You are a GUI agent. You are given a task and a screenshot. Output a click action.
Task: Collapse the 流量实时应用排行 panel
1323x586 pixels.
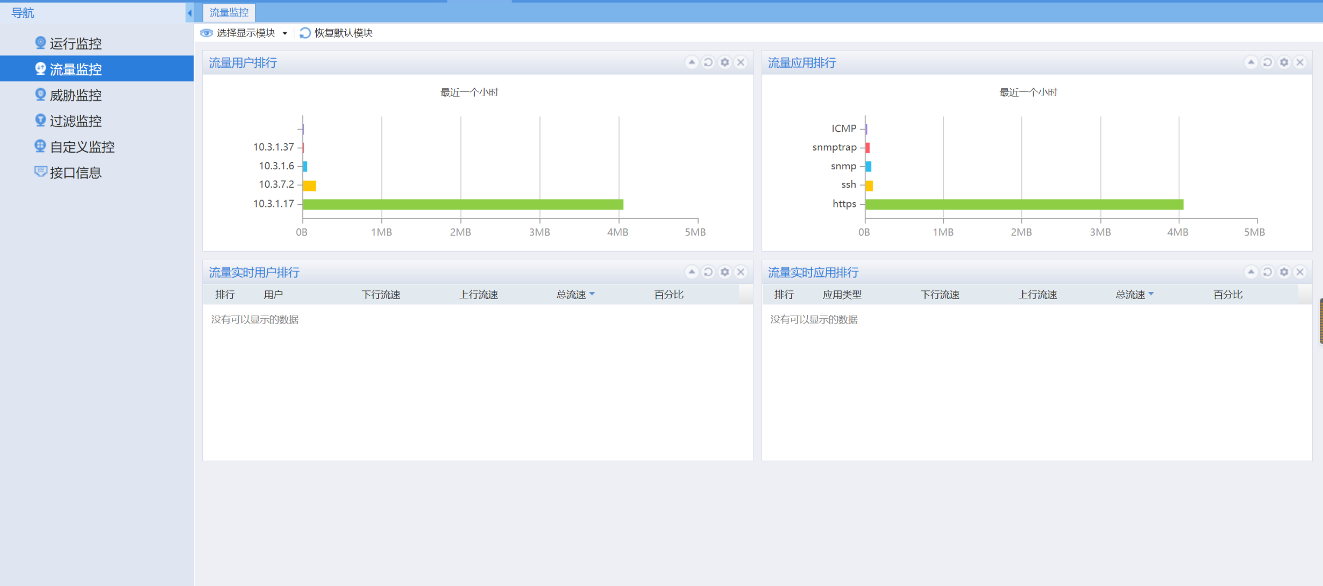pyautogui.click(x=1251, y=272)
